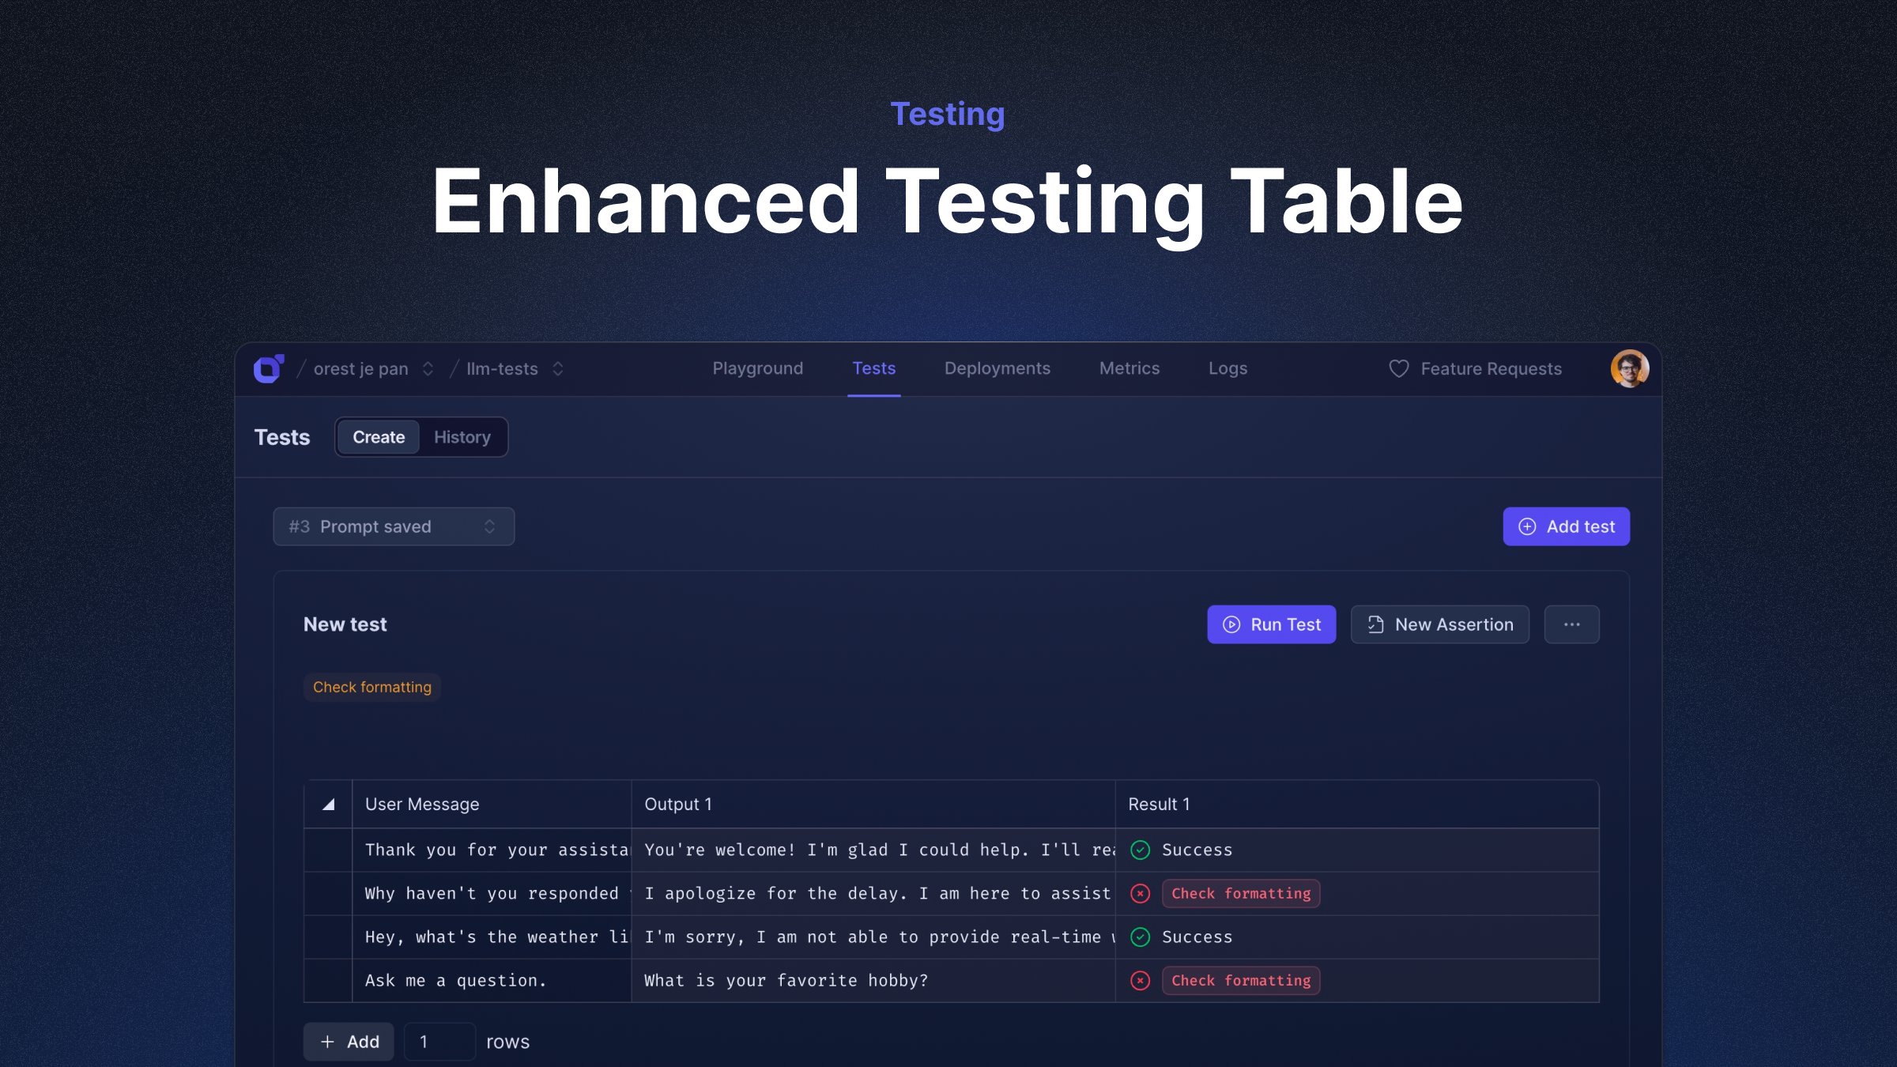This screenshot has height=1067, width=1897.
Task: Open Feature Requests
Action: pos(1491,368)
